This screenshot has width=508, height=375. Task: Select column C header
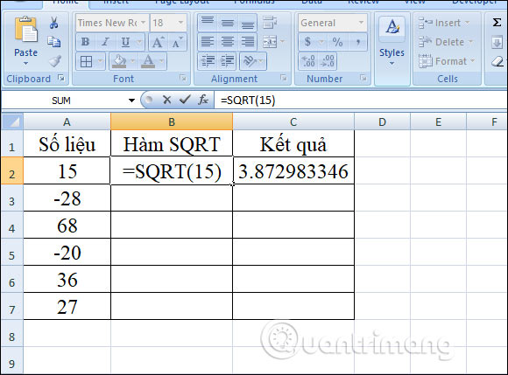tap(293, 122)
